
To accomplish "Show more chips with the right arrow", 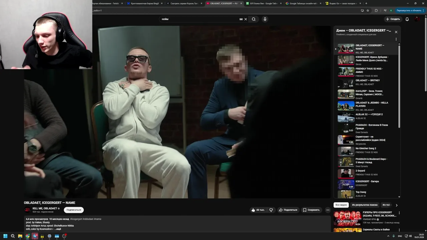I will (x=396, y=205).
